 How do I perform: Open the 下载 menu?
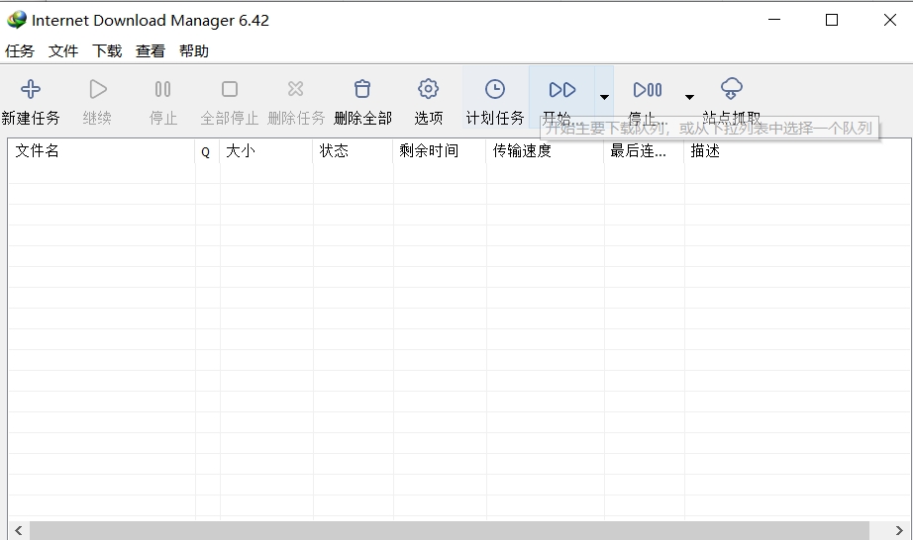[107, 51]
